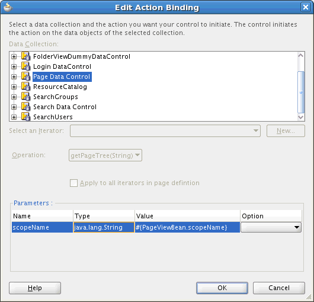Image resolution: width=314 pixels, height=302 pixels.
Task: Click the Page Data Control icon
Action: 26,77
